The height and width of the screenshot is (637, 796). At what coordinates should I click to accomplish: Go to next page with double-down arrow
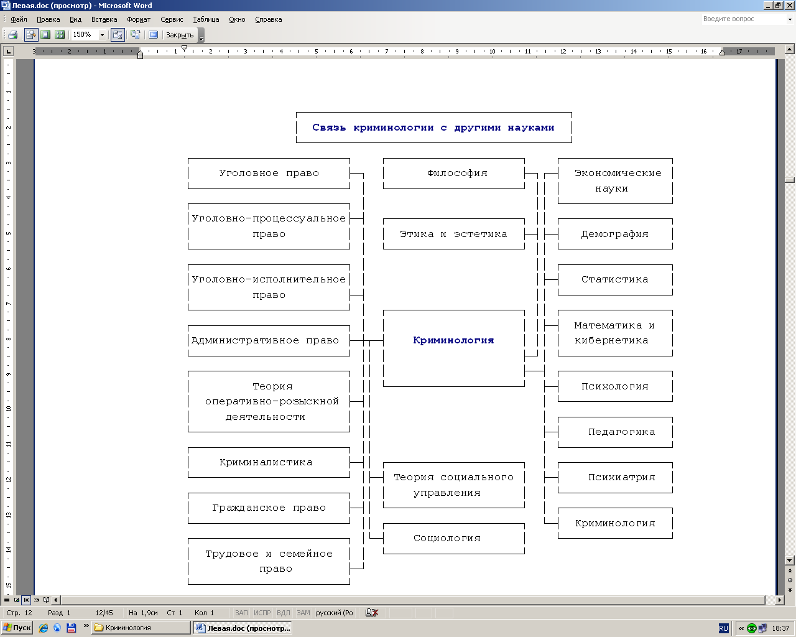[x=790, y=590]
